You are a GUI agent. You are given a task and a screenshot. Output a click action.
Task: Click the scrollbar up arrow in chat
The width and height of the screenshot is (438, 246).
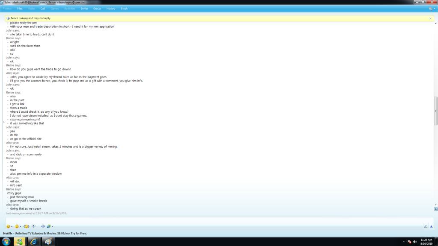[436, 23]
